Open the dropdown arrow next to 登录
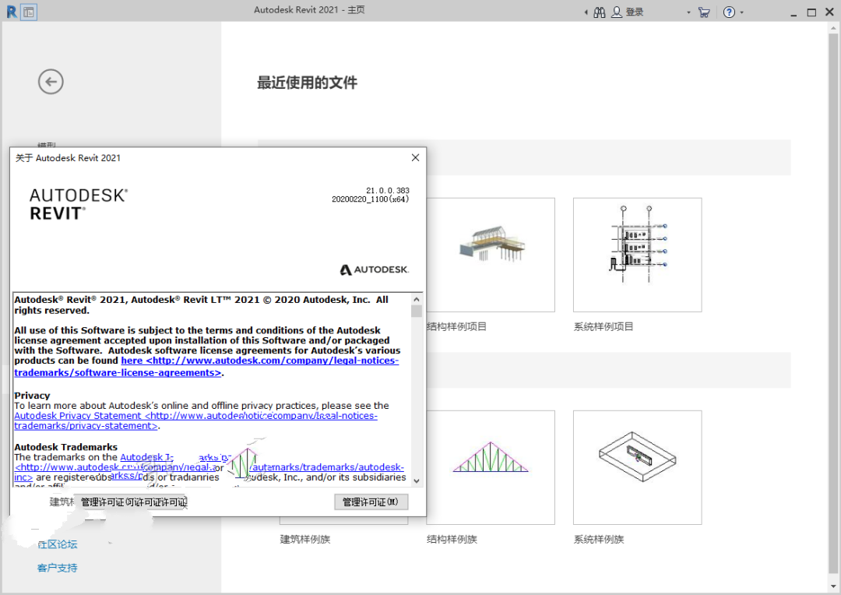Image resolution: width=841 pixels, height=595 pixels. pos(688,12)
